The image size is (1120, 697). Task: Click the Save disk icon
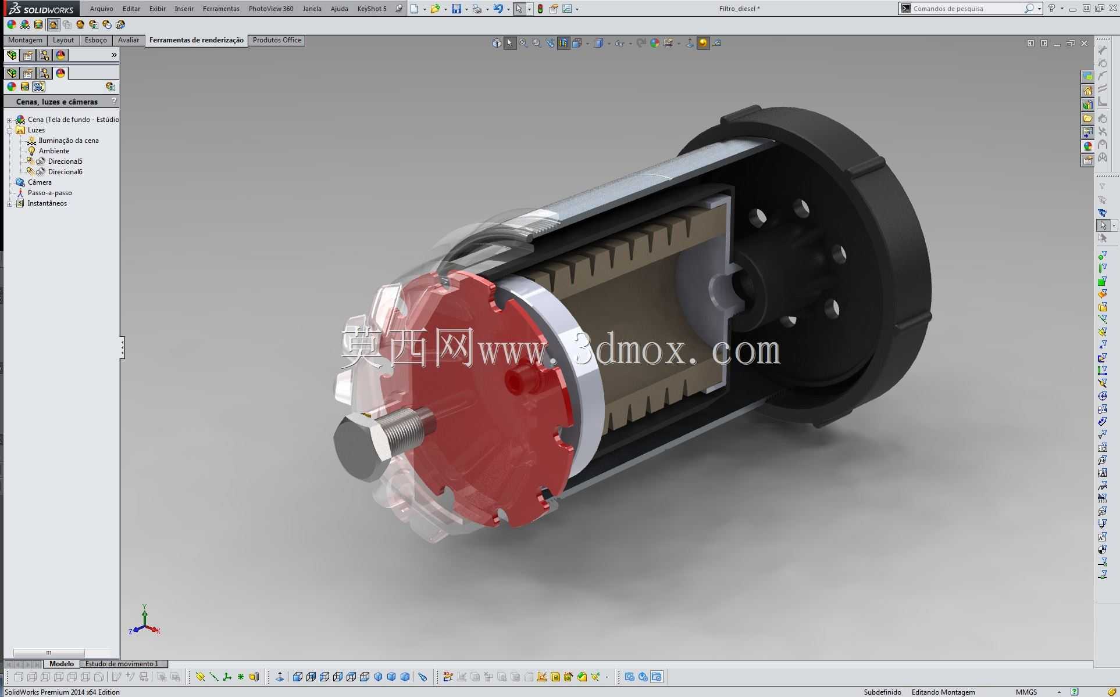click(x=456, y=9)
